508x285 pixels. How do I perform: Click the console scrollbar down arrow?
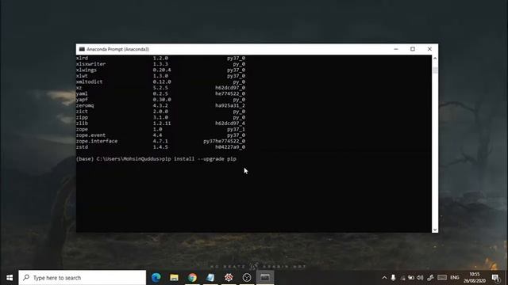click(x=435, y=230)
